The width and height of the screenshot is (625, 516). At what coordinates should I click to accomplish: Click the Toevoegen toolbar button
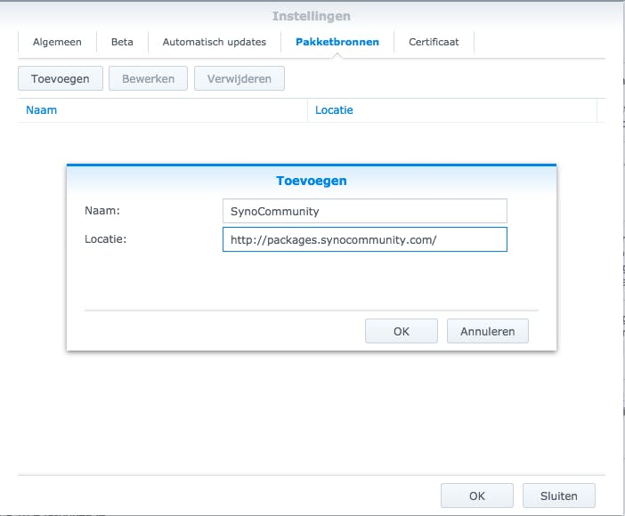61,78
